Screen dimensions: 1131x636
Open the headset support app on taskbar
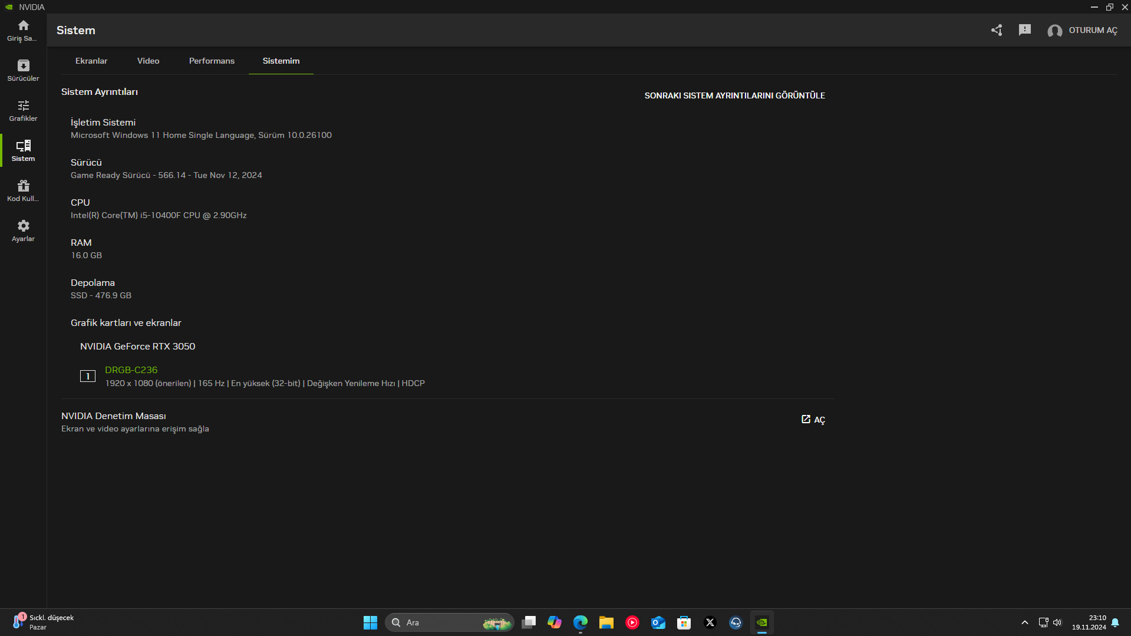(736, 622)
